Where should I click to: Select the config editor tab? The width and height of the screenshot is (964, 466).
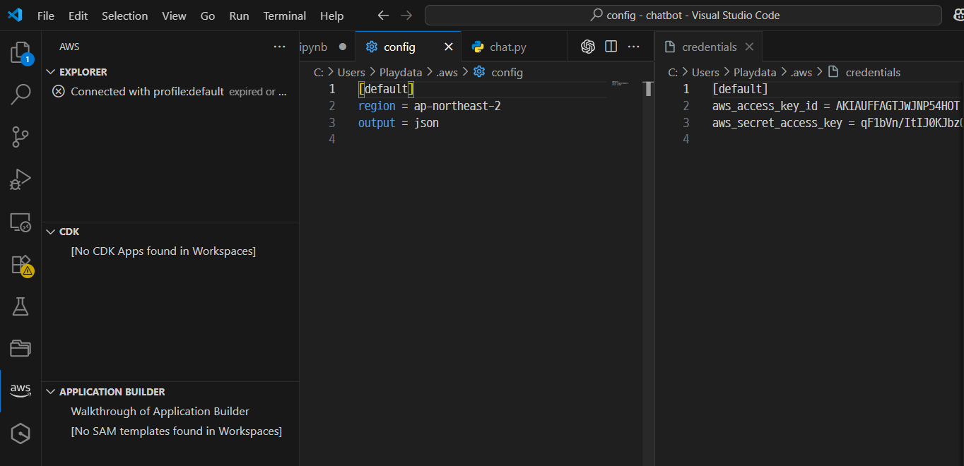tap(408, 47)
